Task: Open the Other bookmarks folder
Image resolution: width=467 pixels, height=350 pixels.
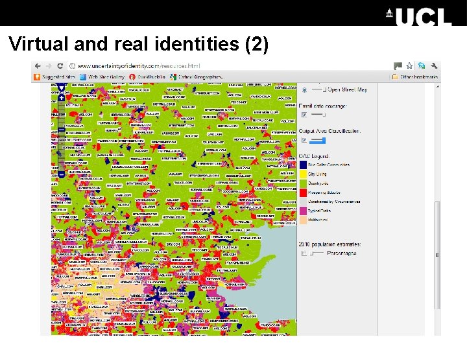Action: click(415, 76)
